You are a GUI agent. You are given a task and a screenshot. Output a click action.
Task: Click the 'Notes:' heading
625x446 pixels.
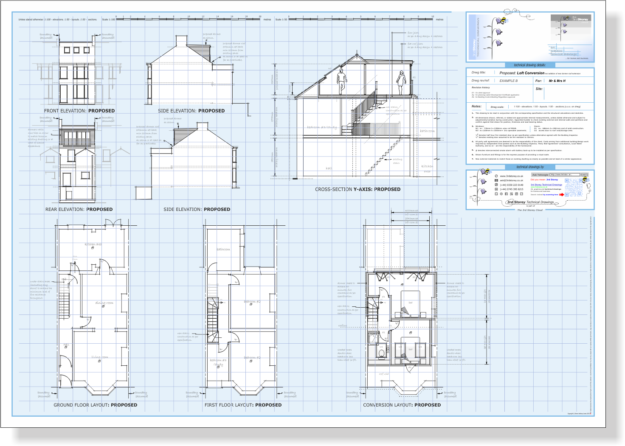476,107
